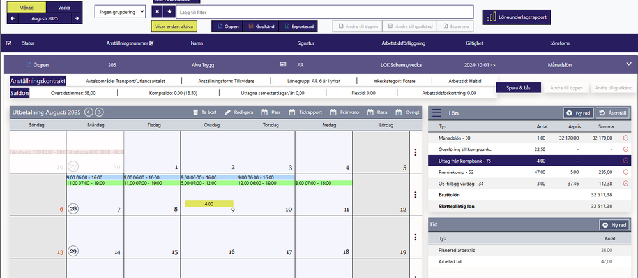Switch to Vecka view tab
638x278 pixels.
click(x=64, y=7)
